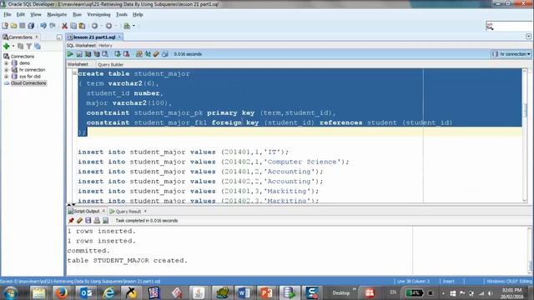The width and height of the screenshot is (534, 300).
Task: Click the Commit icon in worksheet toolbar
Action: (118, 54)
